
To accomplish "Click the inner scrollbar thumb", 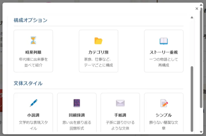I will pos(192,99).
